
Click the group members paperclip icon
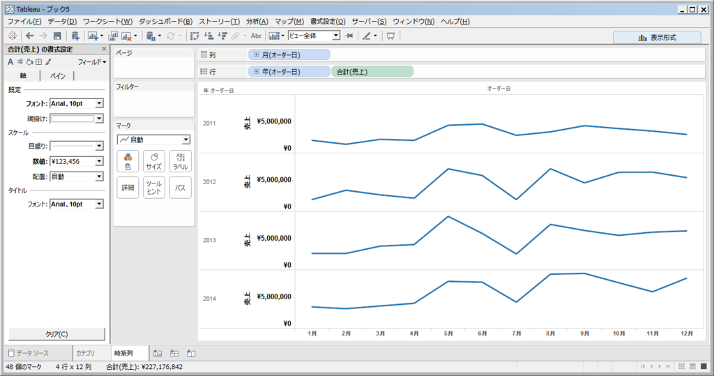tap(236, 36)
